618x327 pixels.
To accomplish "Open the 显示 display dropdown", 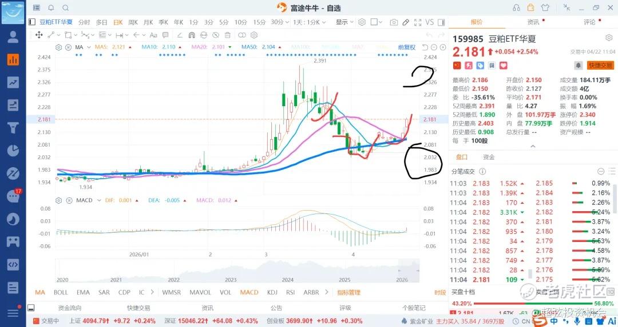I will pos(344,22).
